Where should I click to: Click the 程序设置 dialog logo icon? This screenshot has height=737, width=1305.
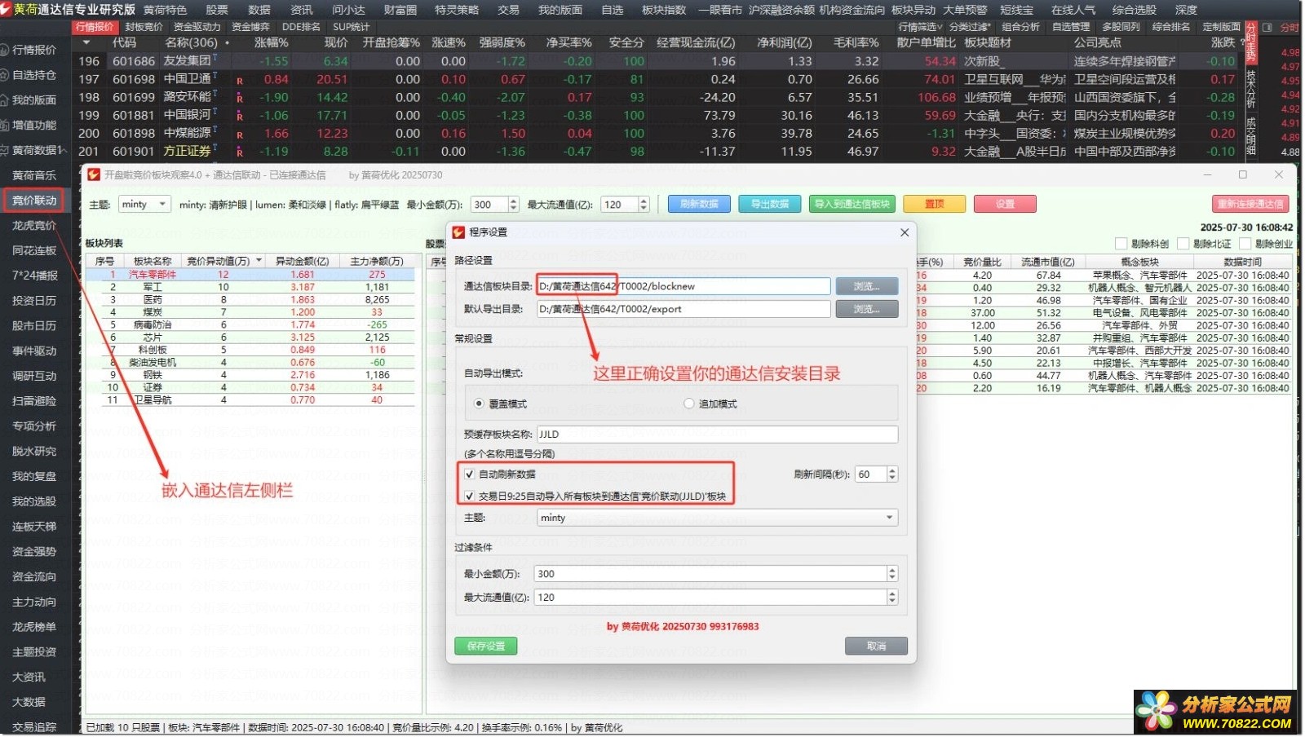click(x=458, y=232)
